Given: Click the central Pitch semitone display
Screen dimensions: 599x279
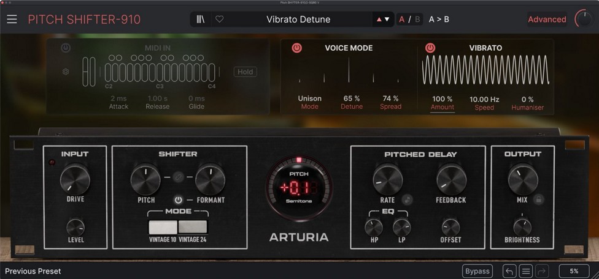Looking at the screenshot, I should tap(299, 188).
